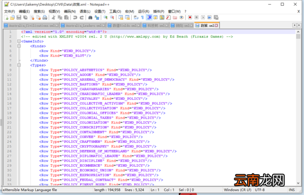Open the 编辑(E) menu
Viewport: 304px width, 195px height.
point(24,12)
